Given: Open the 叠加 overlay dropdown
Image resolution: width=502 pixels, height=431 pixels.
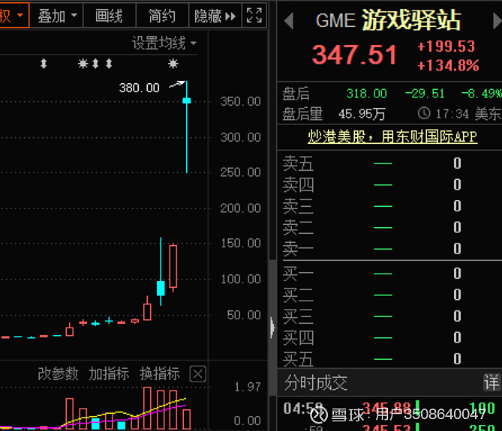Looking at the screenshot, I should pyautogui.click(x=57, y=15).
